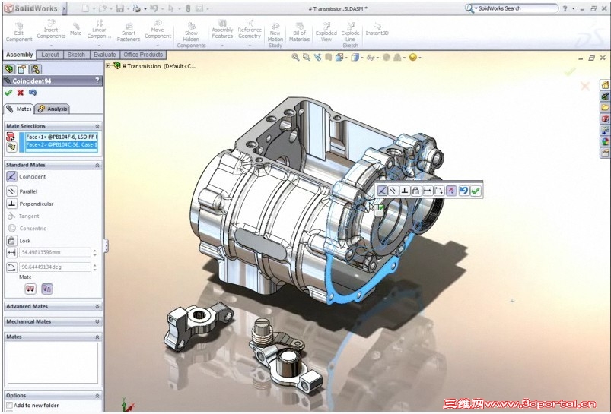Switch to the Office Products tab

(143, 55)
